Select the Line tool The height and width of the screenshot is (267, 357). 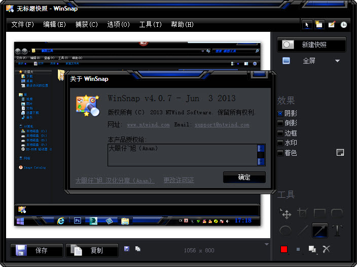[x=302, y=231]
